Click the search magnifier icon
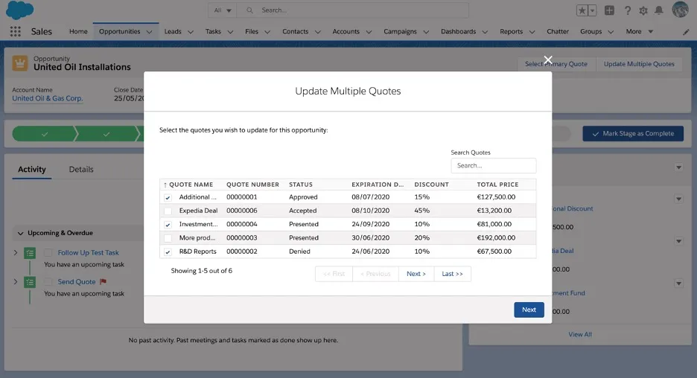 (249, 10)
